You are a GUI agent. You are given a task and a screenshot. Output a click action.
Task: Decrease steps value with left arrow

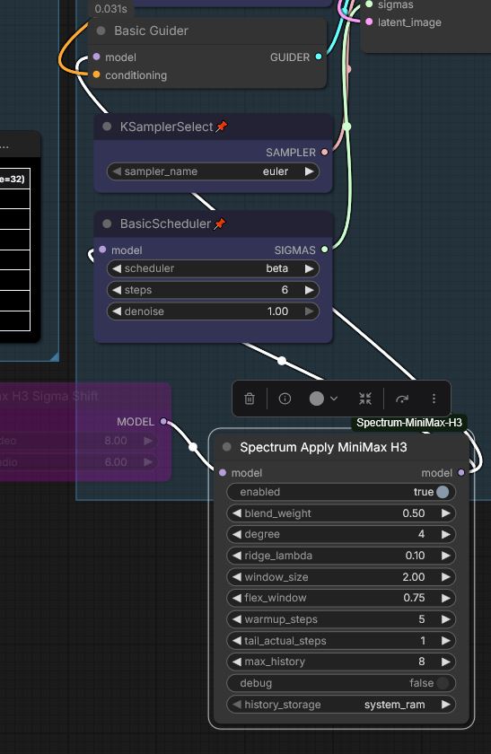pyautogui.click(x=116, y=290)
